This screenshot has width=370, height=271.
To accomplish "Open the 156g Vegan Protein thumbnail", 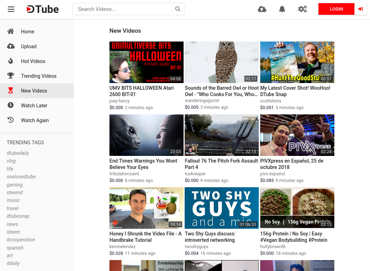I will tap(297, 208).
